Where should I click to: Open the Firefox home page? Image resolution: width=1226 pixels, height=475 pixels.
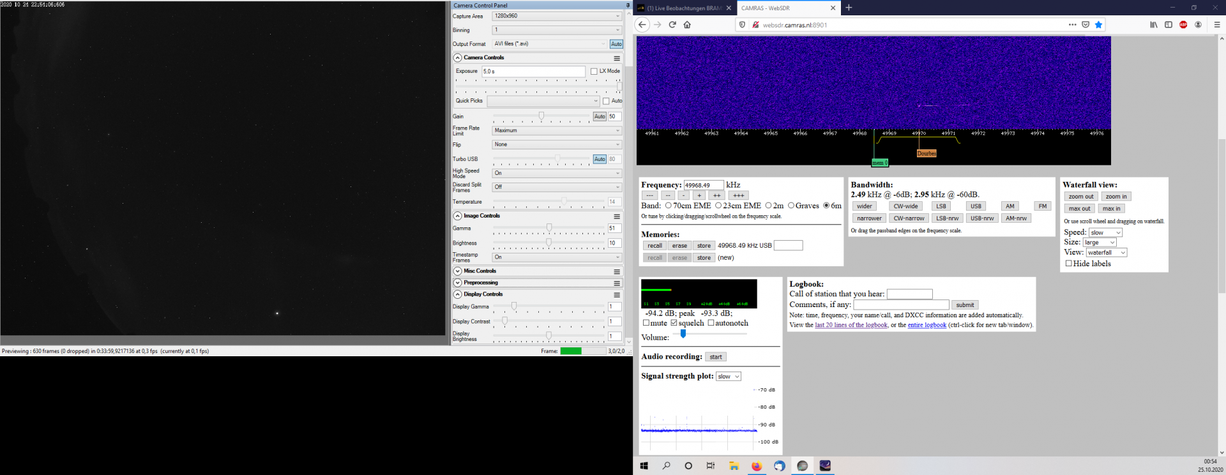[687, 25]
